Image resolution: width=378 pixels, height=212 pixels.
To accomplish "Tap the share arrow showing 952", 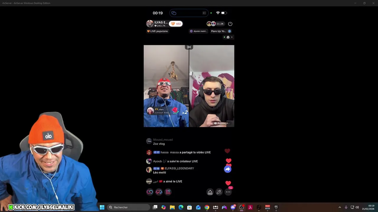I will [210, 192].
